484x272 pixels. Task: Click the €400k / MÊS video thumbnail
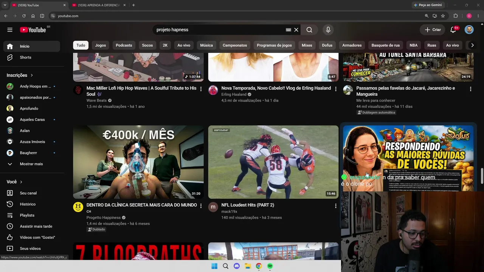[138, 162]
